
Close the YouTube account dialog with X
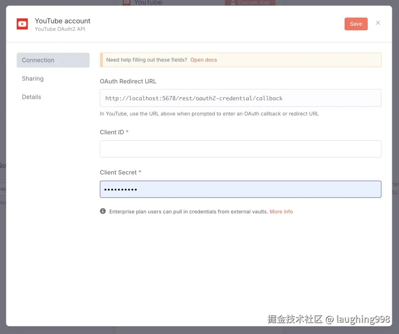pos(378,23)
